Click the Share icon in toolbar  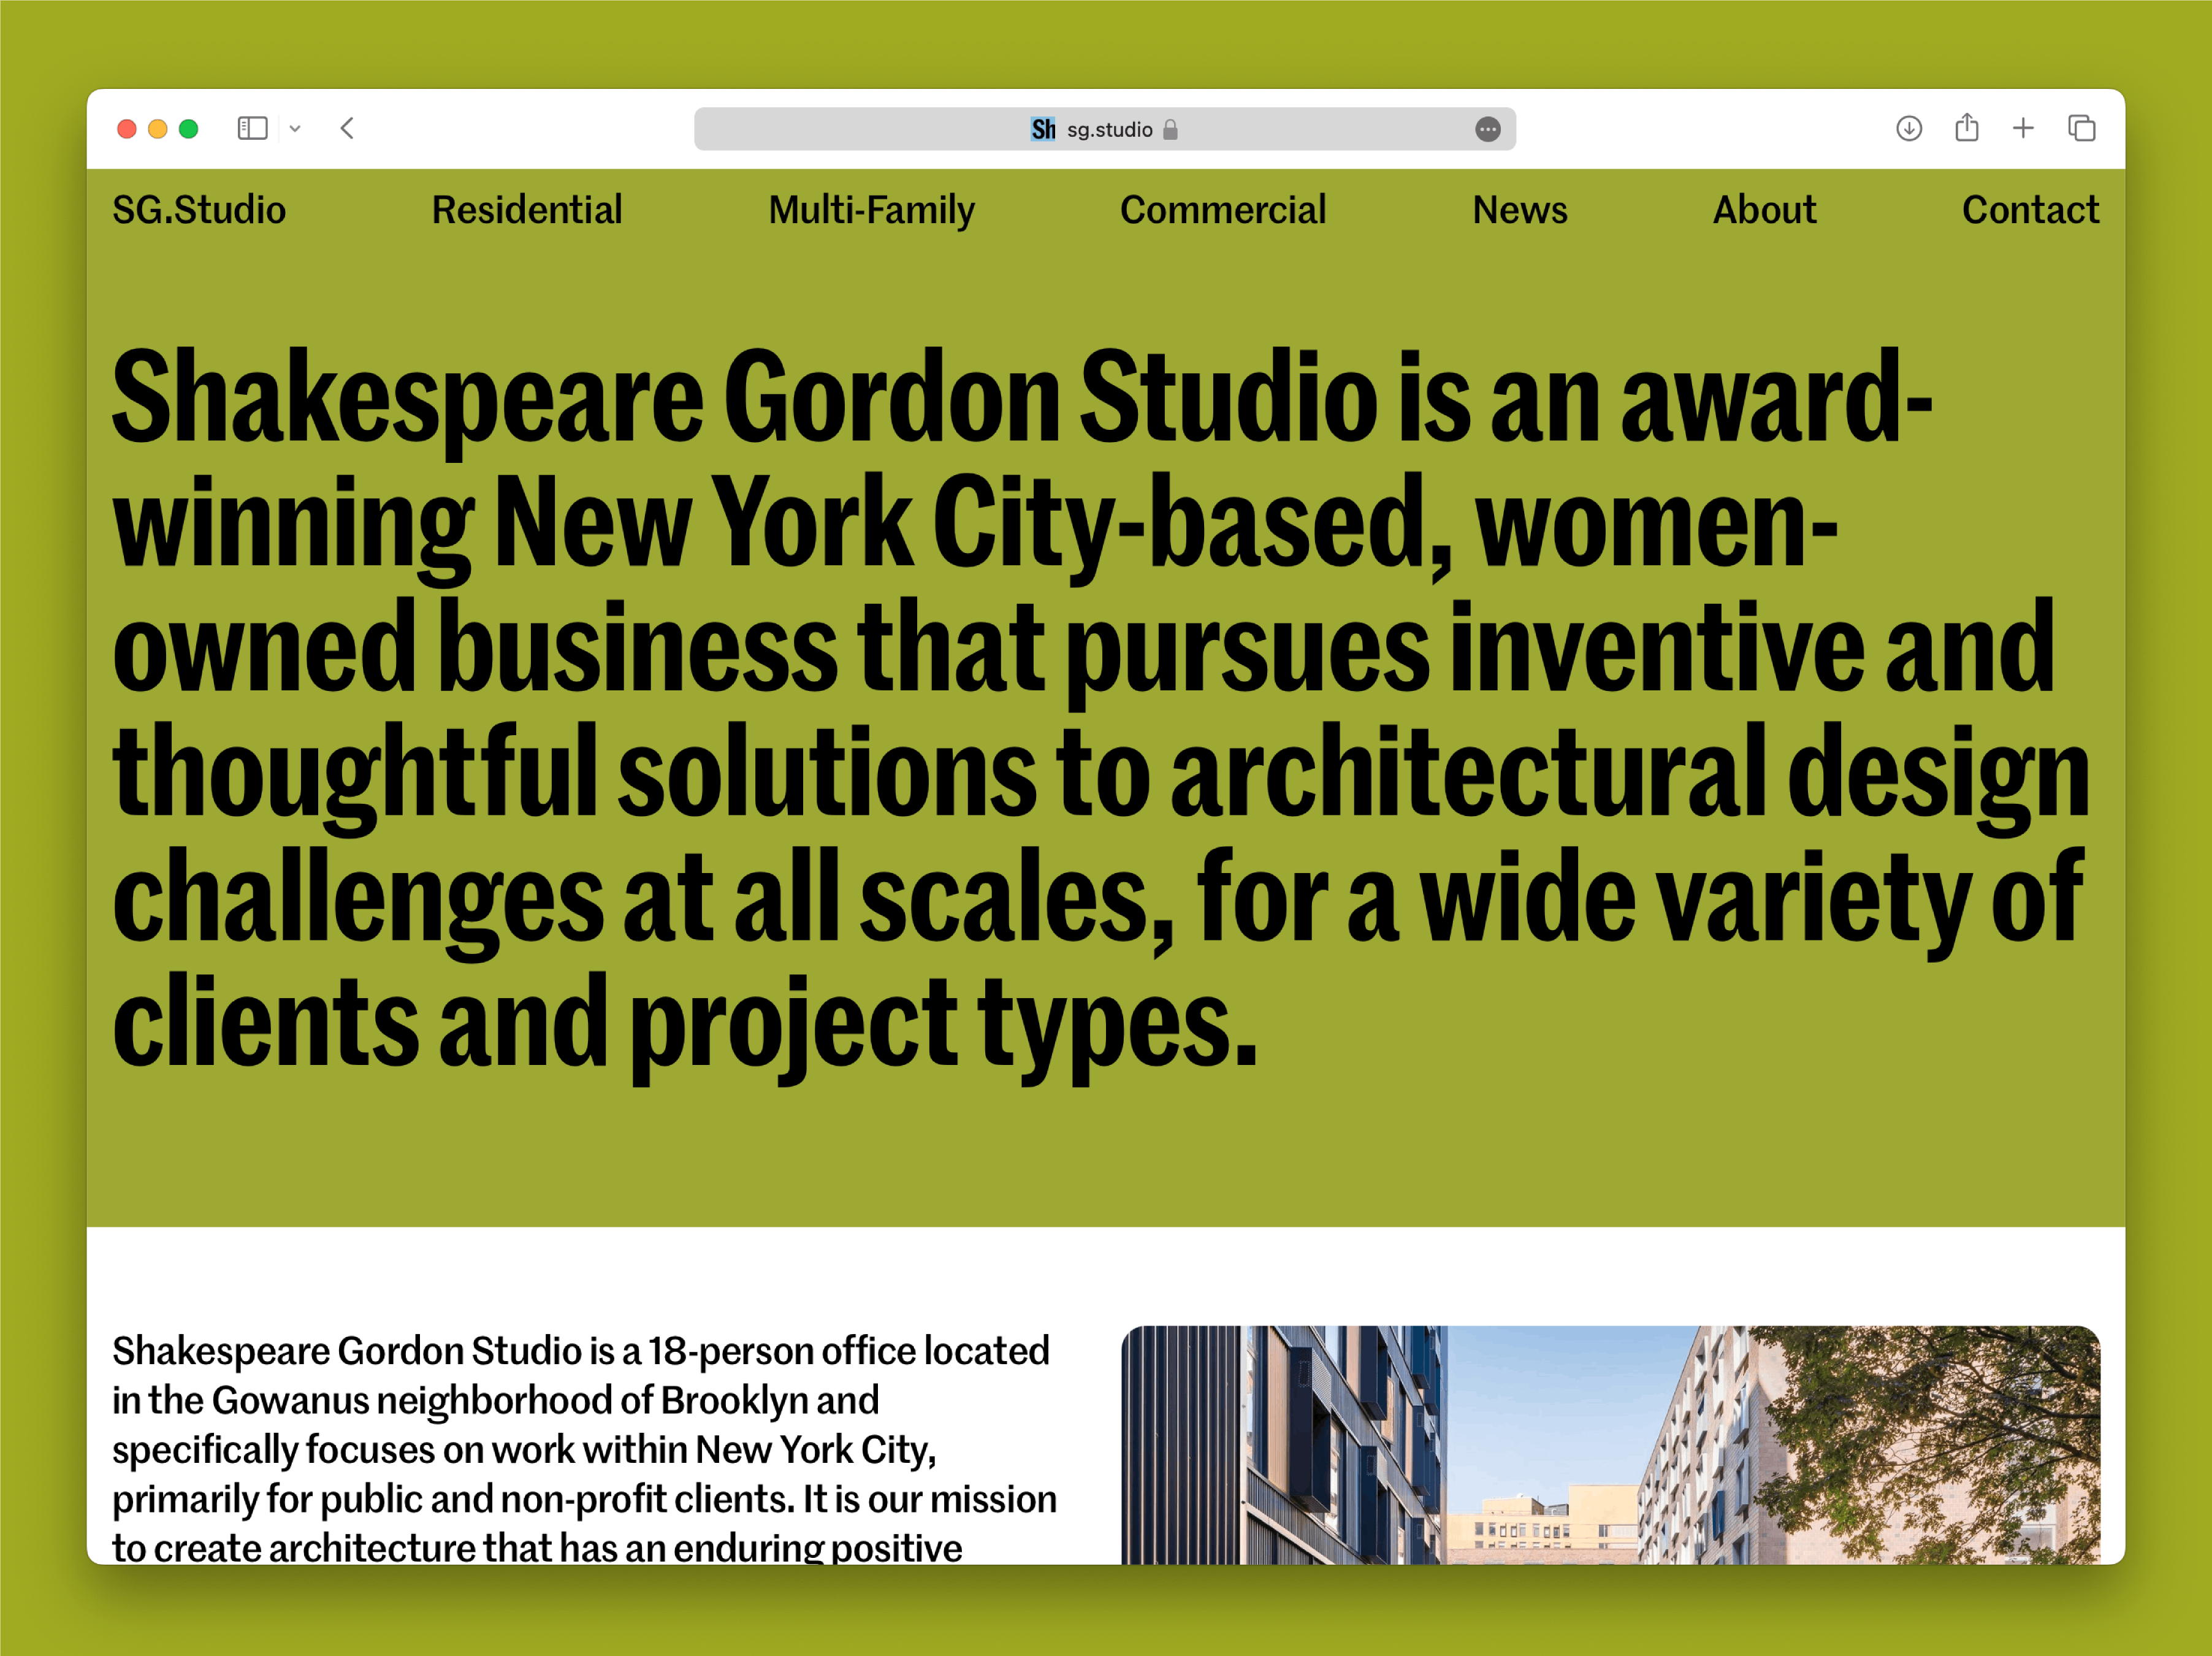1966,127
